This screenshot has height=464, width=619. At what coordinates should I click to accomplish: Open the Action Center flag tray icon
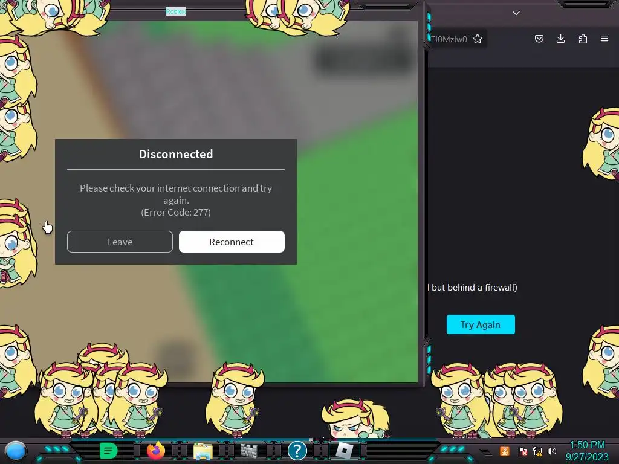(x=523, y=451)
